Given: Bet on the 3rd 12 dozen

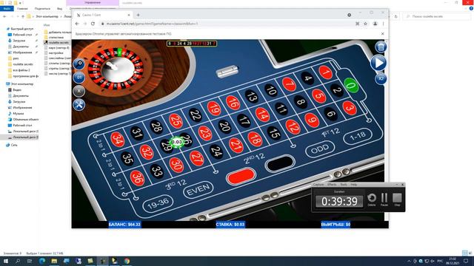Looking at the screenshot, I should [x=176, y=185].
